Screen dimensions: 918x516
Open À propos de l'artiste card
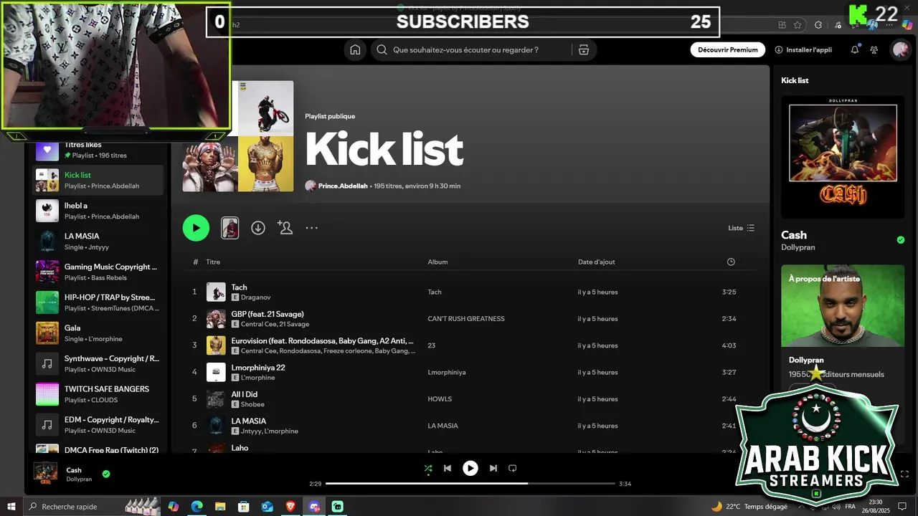click(843, 306)
